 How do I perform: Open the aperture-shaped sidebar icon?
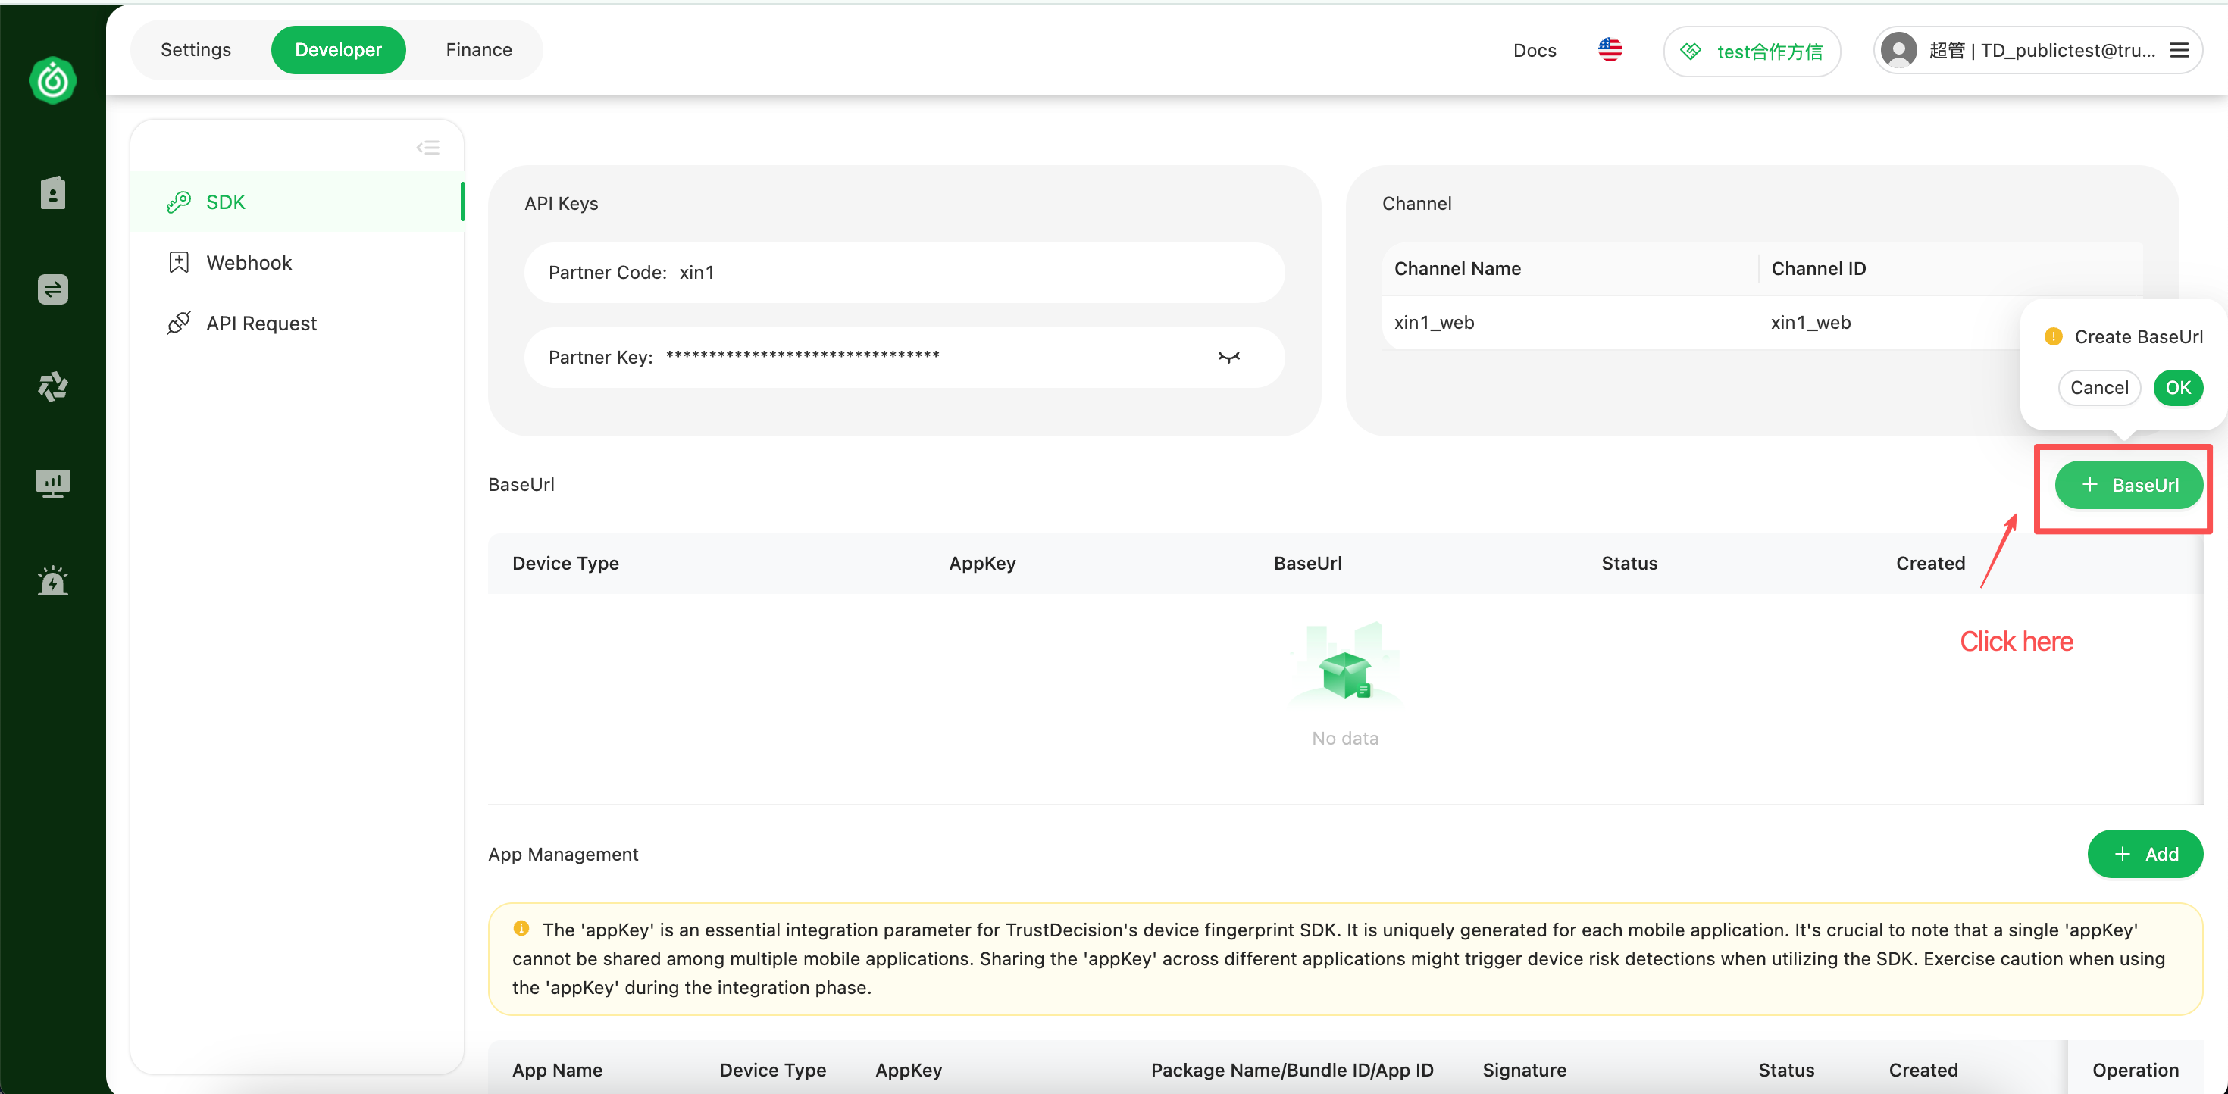53,386
